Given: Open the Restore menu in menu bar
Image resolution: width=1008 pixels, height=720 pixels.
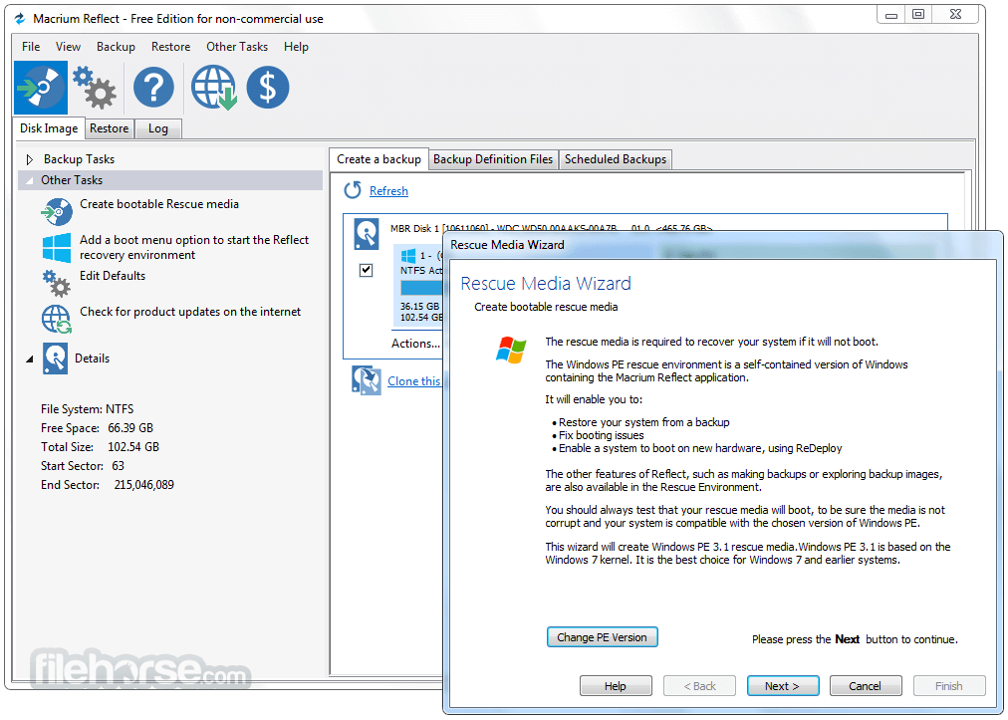Looking at the screenshot, I should tap(170, 47).
